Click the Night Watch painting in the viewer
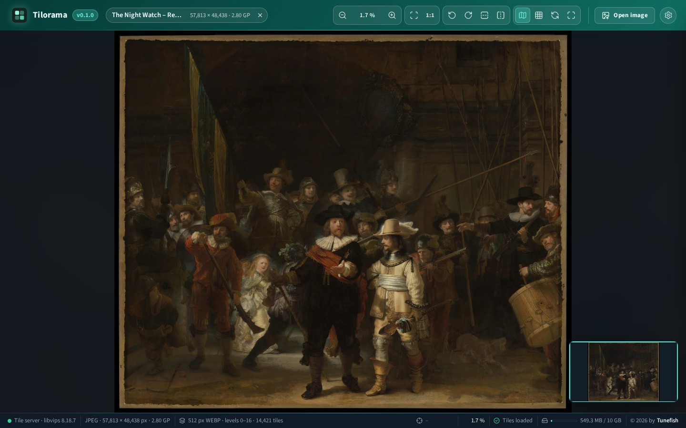Image resolution: width=686 pixels, height=428 pixels. [x=343, y=222]
